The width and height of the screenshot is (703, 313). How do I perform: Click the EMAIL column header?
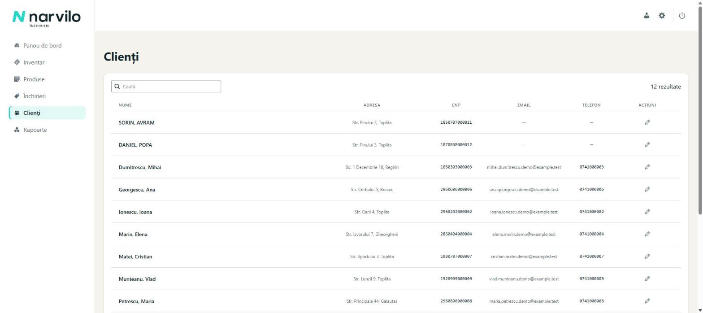pos(524,105)
